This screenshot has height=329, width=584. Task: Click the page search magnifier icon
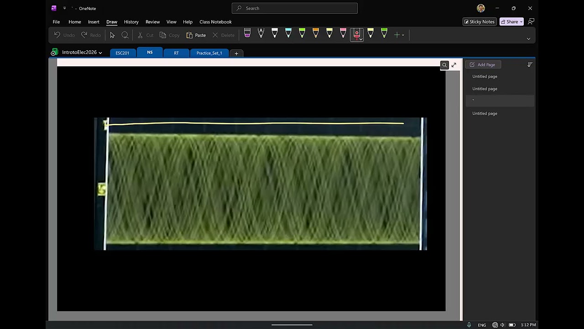[444, 65]
